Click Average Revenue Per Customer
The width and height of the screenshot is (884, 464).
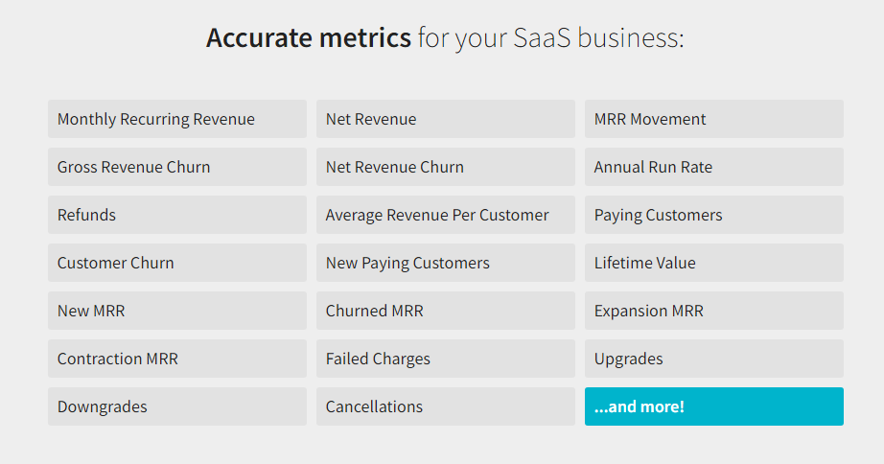[446, 215]
